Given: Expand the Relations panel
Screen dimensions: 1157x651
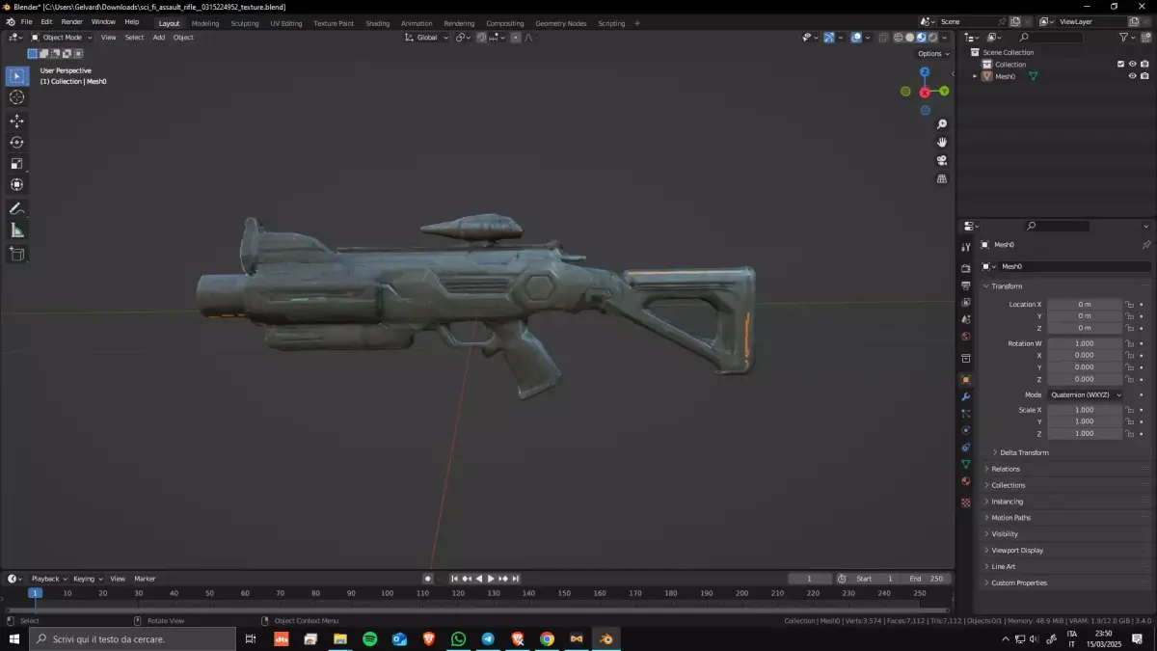Looking at the screenshot, I should click(x=1004, y=469).
